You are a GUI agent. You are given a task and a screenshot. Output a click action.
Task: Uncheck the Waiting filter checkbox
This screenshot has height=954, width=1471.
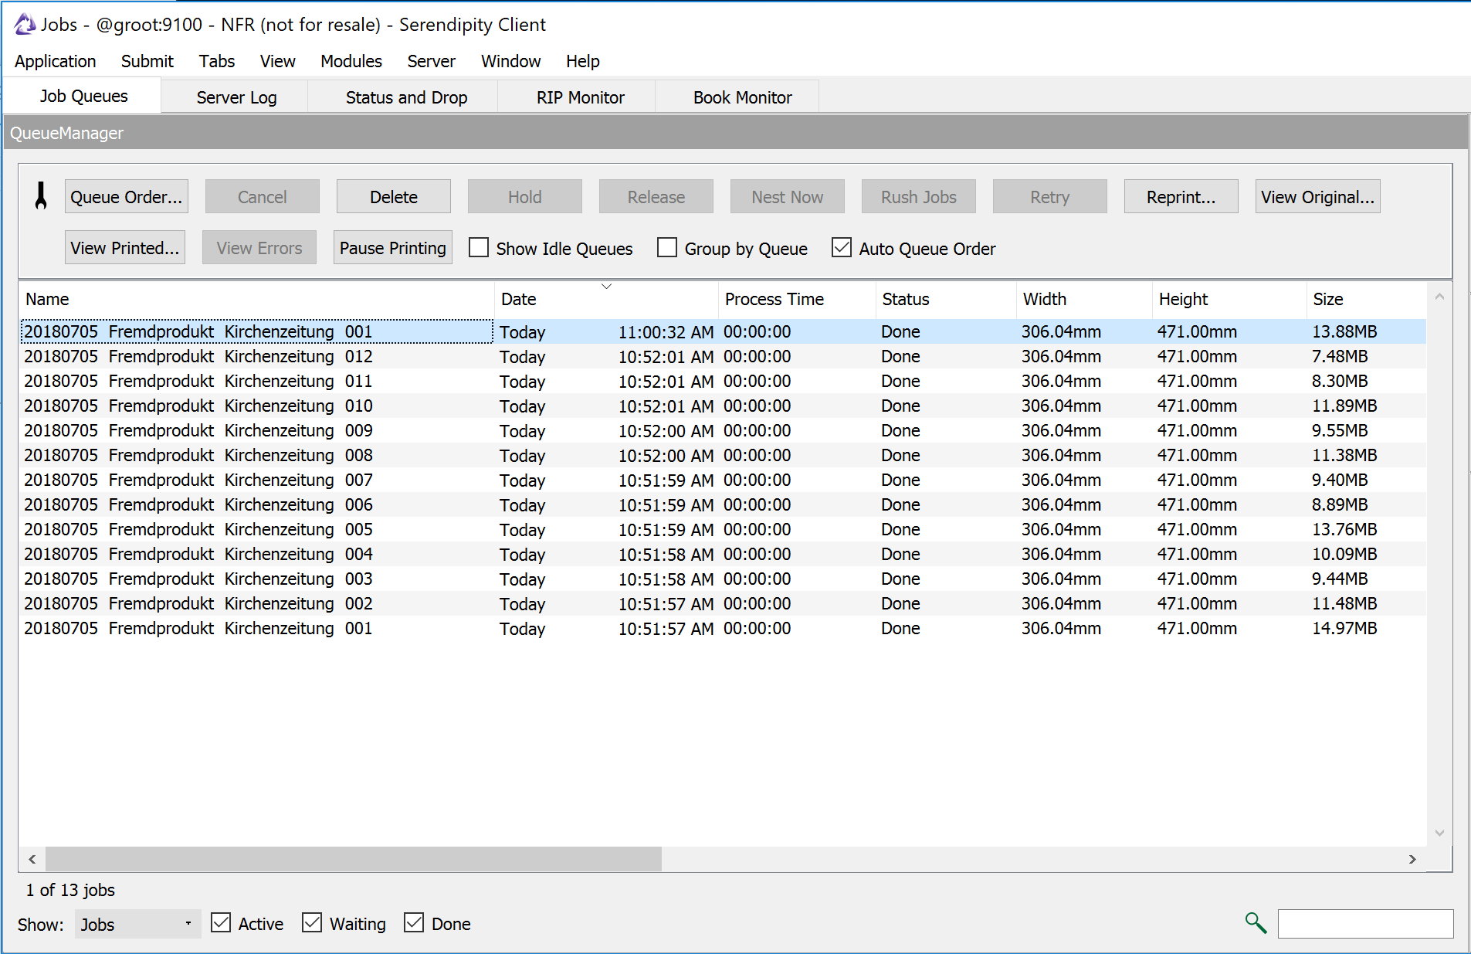pos(312,923)
